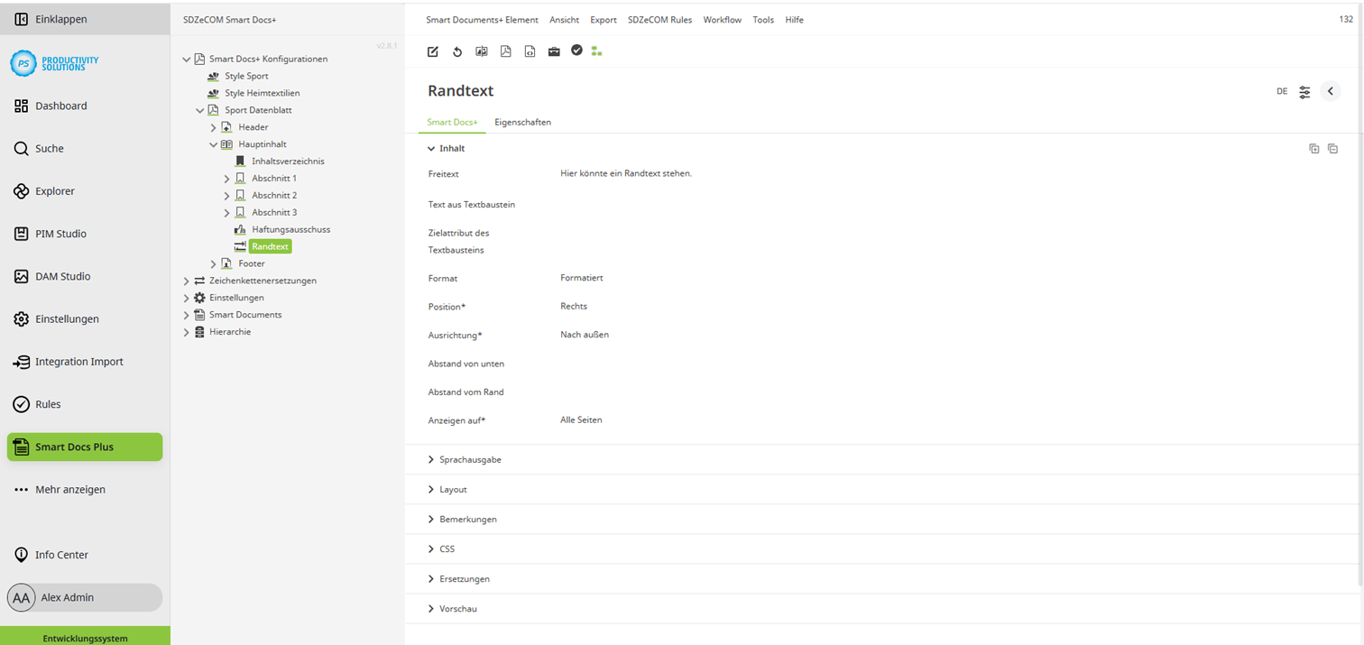Click the code file export icon
Screen dimensions: 1364x645
tap(530, 51)
